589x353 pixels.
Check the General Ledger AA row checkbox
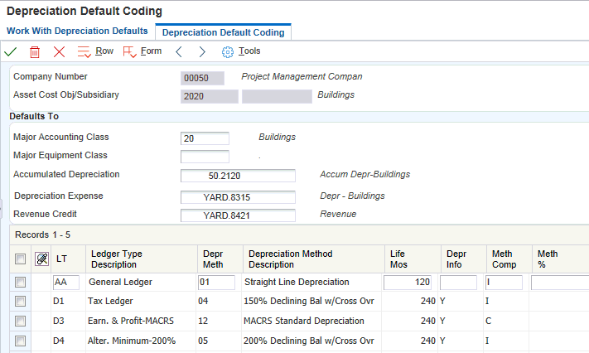21,283
